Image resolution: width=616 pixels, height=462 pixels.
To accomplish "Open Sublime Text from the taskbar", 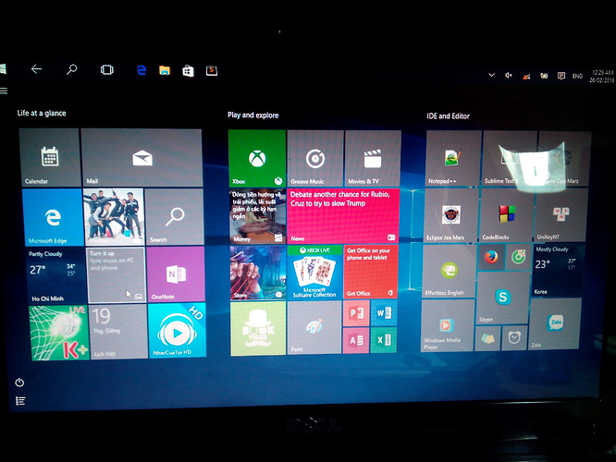I will [212, 70].
